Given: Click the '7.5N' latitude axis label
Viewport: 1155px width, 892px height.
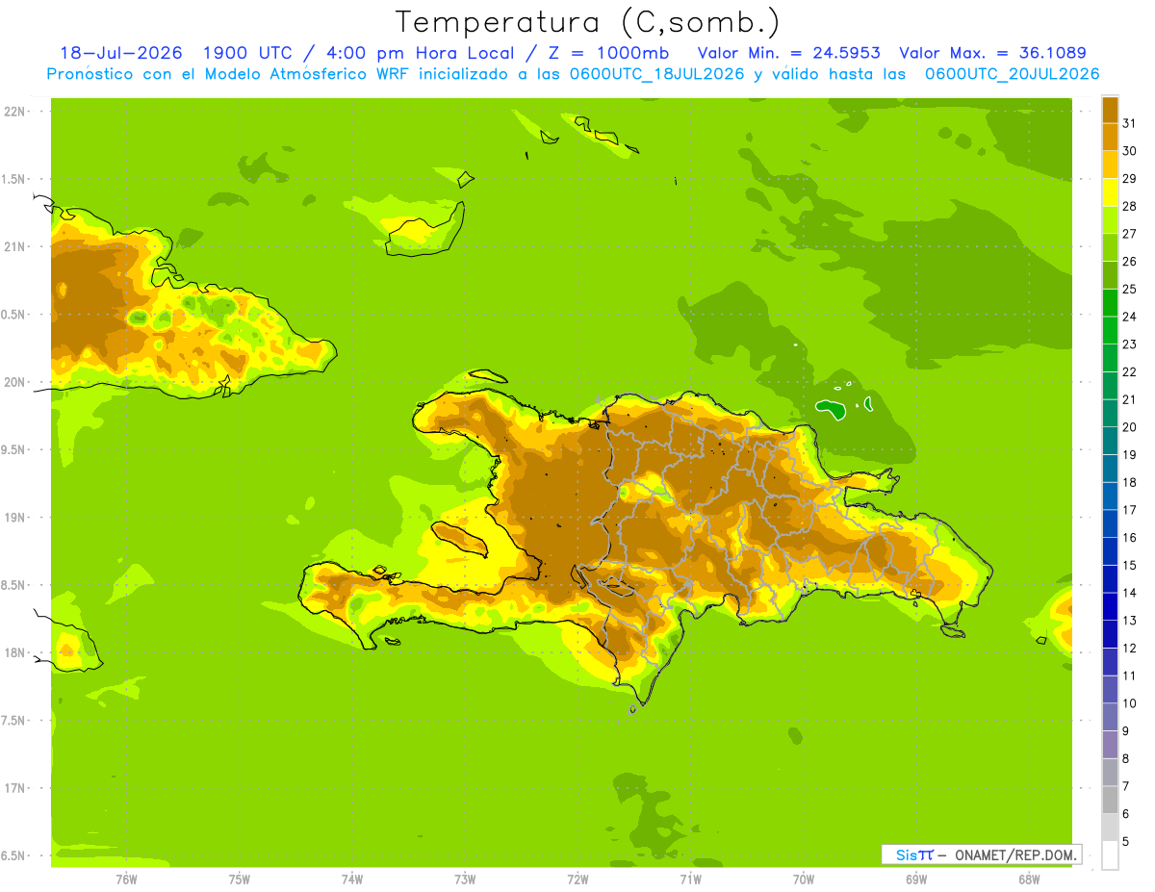Looking at the screenshot, I should coord(14,721).
